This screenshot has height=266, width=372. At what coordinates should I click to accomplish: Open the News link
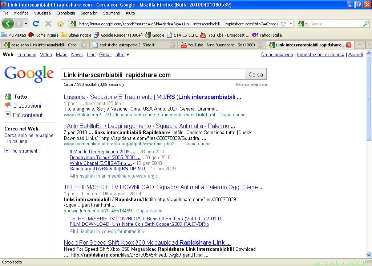point(77,55)
